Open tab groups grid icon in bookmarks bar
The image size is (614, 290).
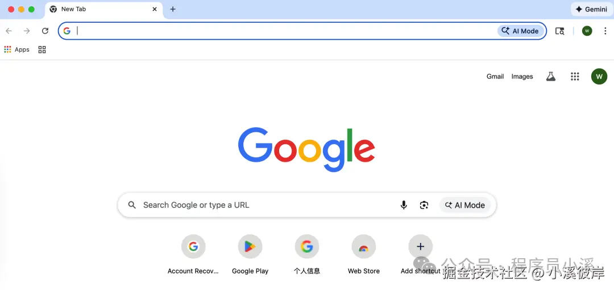click(42, 49)
